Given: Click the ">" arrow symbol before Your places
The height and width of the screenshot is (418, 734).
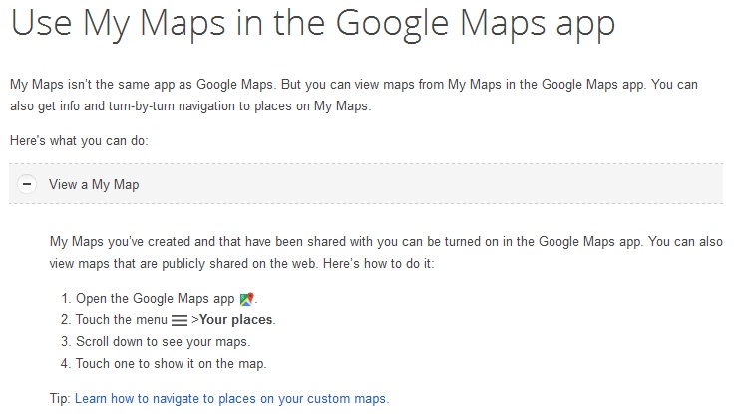Looking at the screenshot, I should pyautogui.click(x=195, y=319).
